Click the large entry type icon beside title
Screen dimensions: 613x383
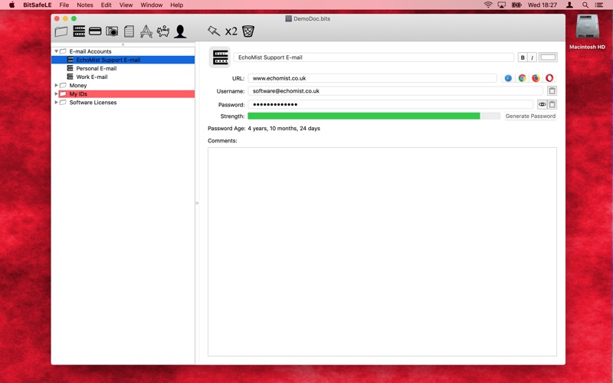coord(220,57)
